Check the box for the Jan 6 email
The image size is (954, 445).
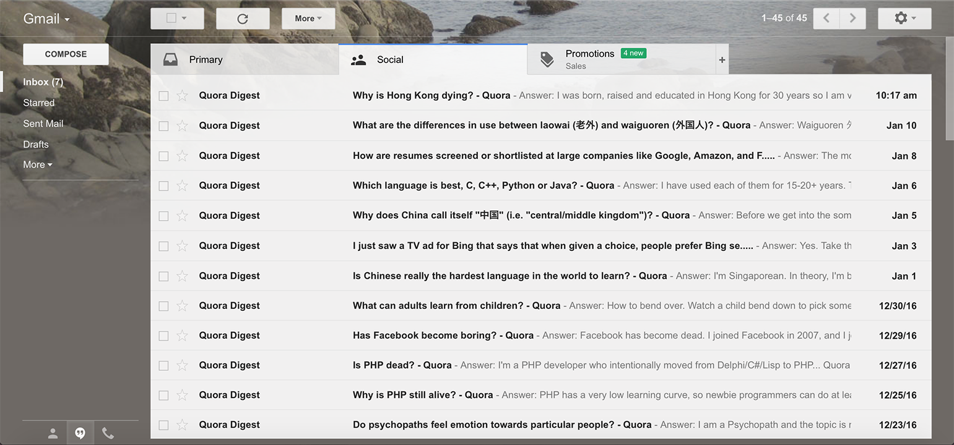click(x=163, y=185)
